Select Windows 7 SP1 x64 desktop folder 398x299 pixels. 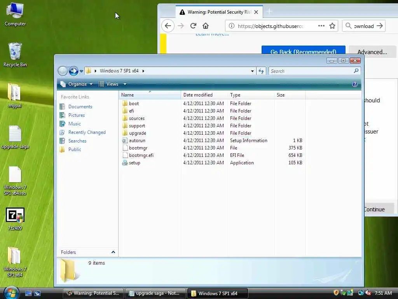point(15,262)
